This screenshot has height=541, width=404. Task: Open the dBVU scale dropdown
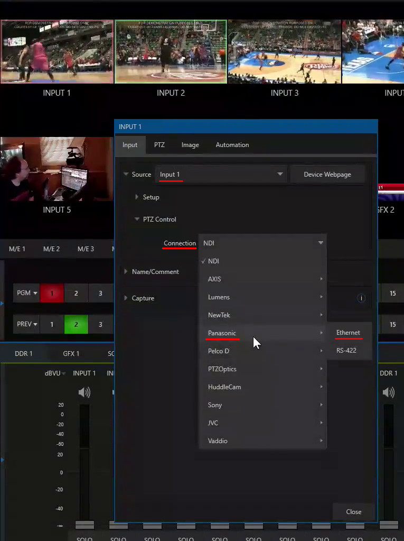pyautogui.click(x=55, y=373)
